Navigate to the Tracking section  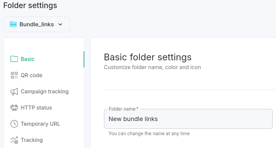(31, 140)
